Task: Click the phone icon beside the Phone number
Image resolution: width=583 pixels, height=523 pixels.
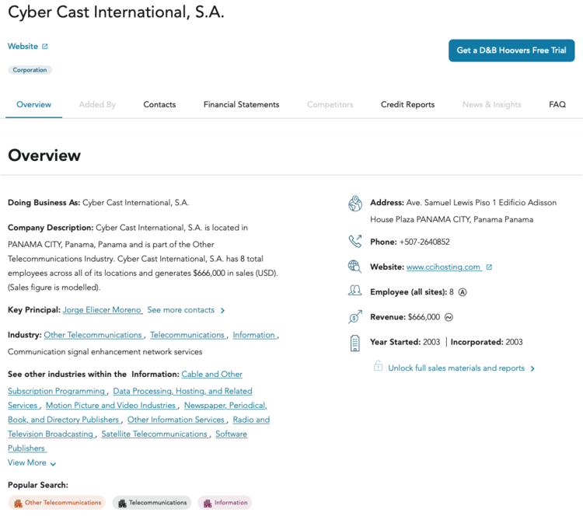Action: (x=355, y=242)
